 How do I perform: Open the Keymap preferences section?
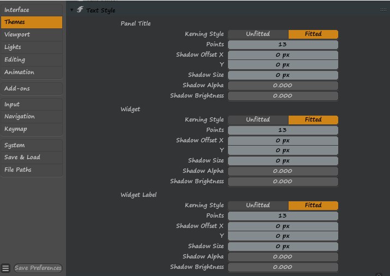tap(32, 129)
